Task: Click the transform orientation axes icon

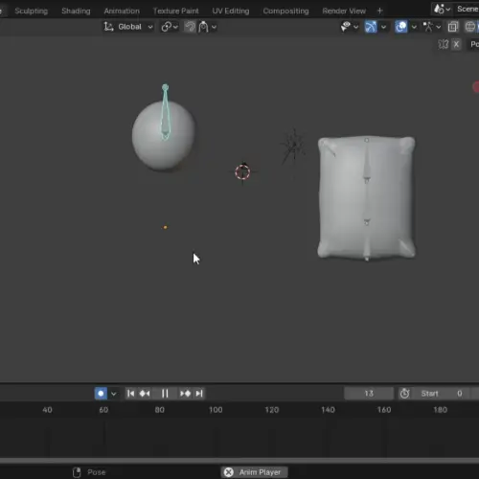Action: (108, 27)
